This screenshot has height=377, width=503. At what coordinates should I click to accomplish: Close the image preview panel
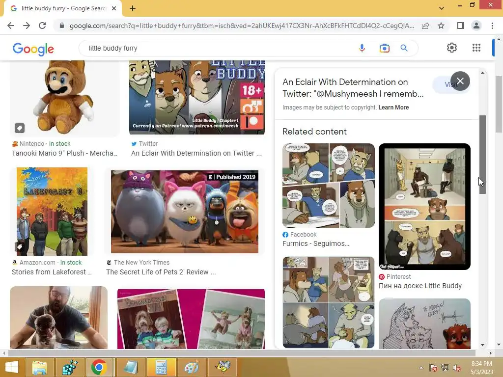click(460, 81)
